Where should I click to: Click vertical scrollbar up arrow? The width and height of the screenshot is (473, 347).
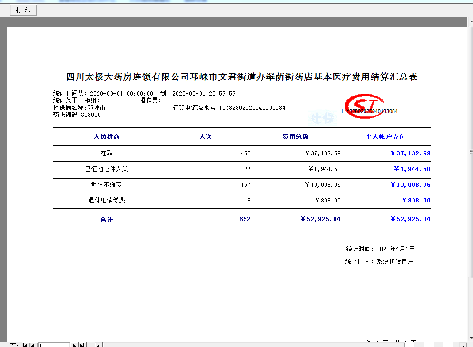pos(470,21)
